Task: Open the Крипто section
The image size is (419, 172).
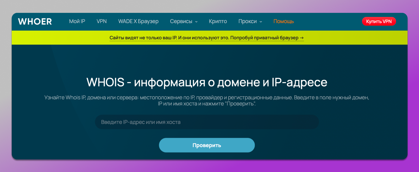Action: pos(218,21)
